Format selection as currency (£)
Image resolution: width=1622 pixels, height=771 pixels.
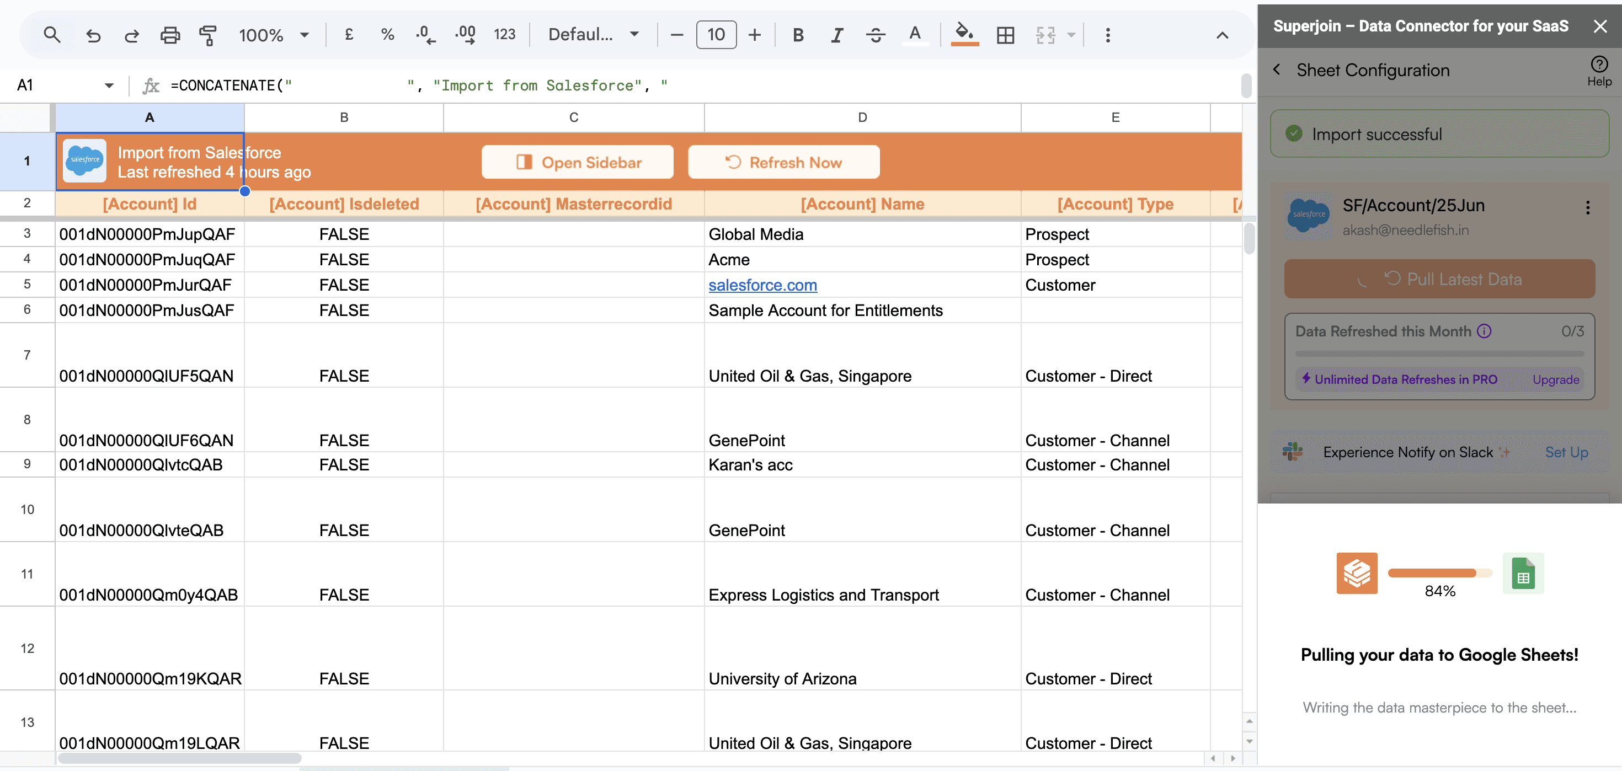tap(349, 35)
